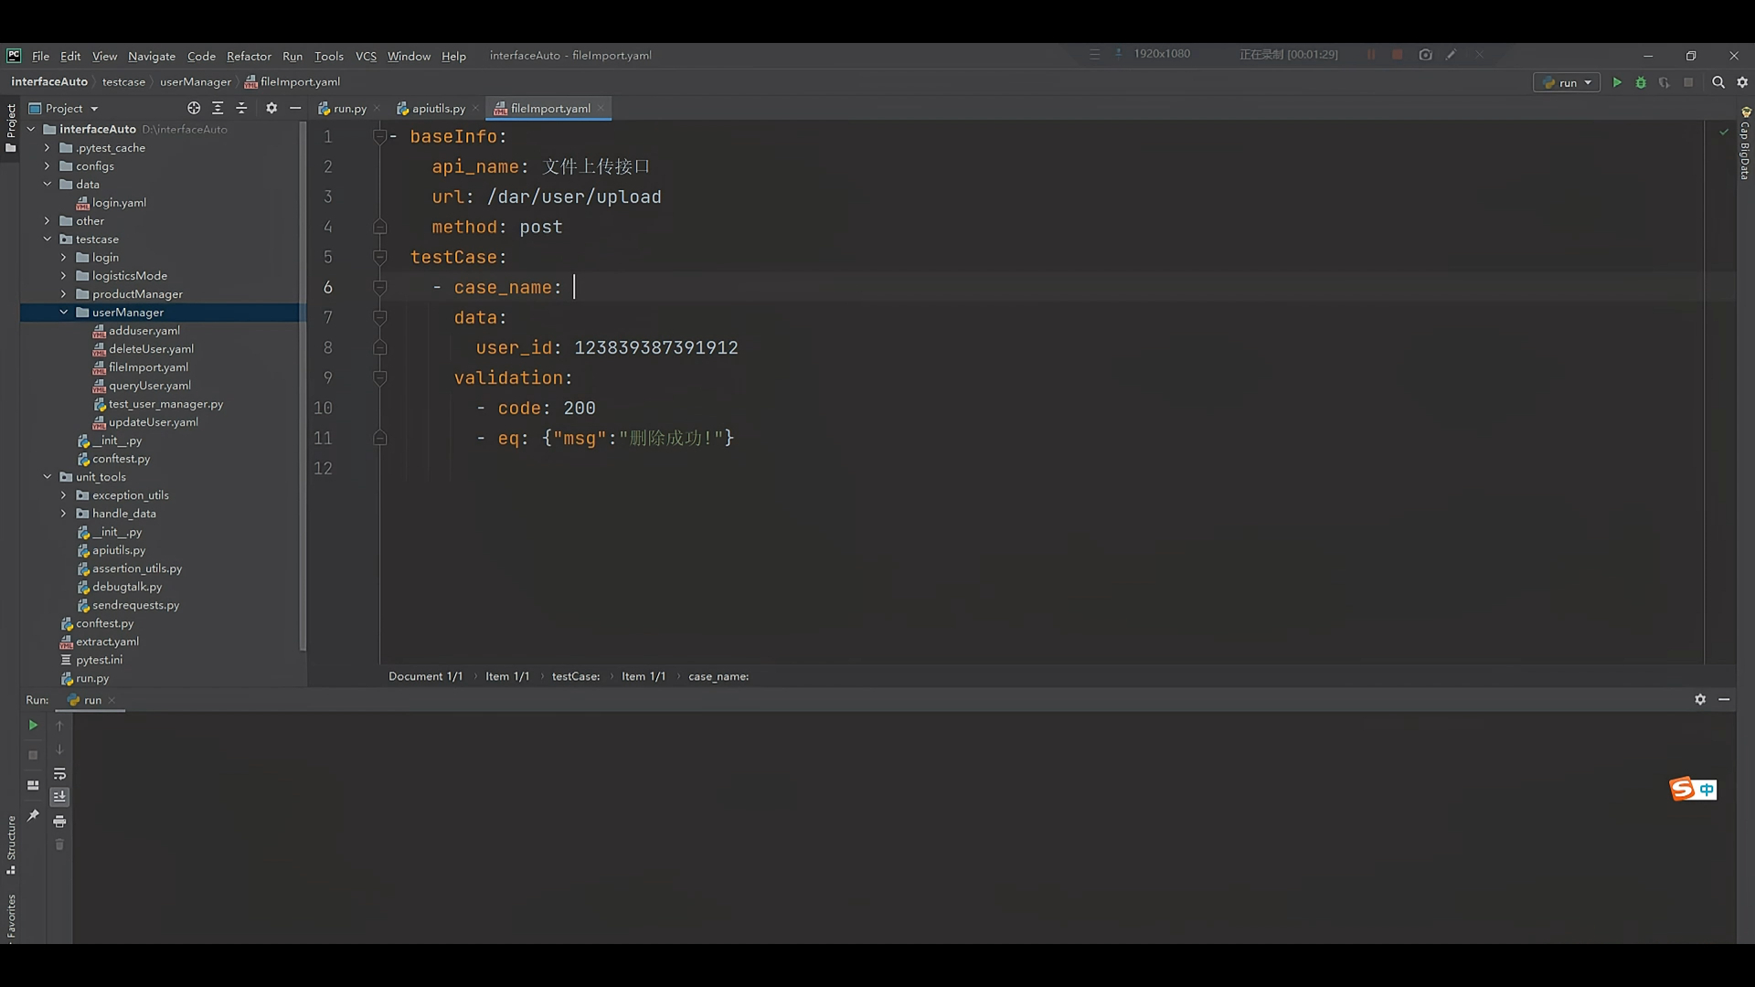Click interfaceAuto breadcrumb in navigation bar
Viewport: 1755px width, 987px height.
(49, 82)
